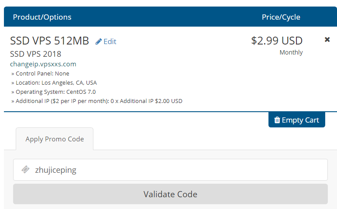Click the Operating System: CentOS 7.0 line

point(54,92)
